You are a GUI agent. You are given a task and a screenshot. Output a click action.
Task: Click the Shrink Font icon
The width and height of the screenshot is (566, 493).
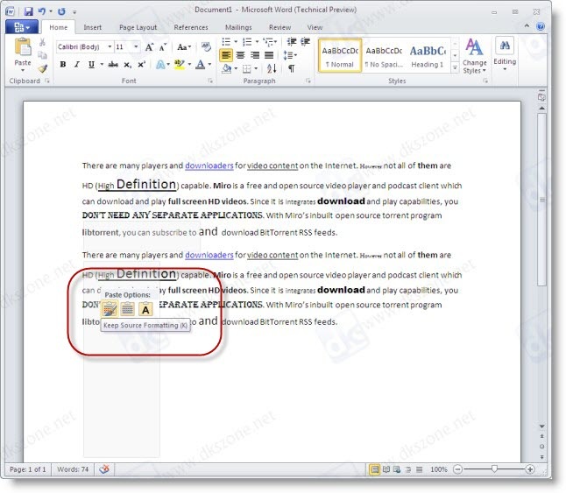[163, 47]
